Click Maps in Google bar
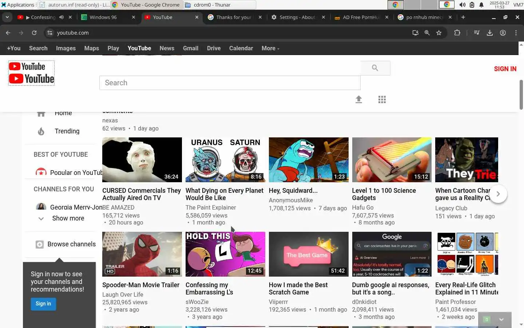This screenshot has height=328, width=524. tap(92, 48)
